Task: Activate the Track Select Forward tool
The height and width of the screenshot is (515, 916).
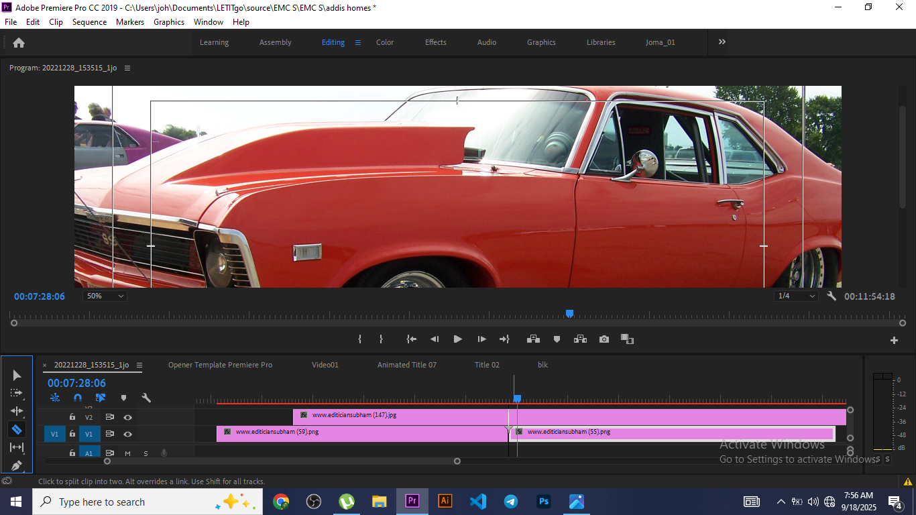Action: tap(17, 394)
